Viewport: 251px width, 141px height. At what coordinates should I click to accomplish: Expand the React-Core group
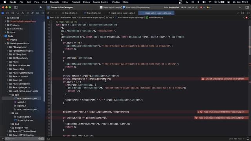8,69
